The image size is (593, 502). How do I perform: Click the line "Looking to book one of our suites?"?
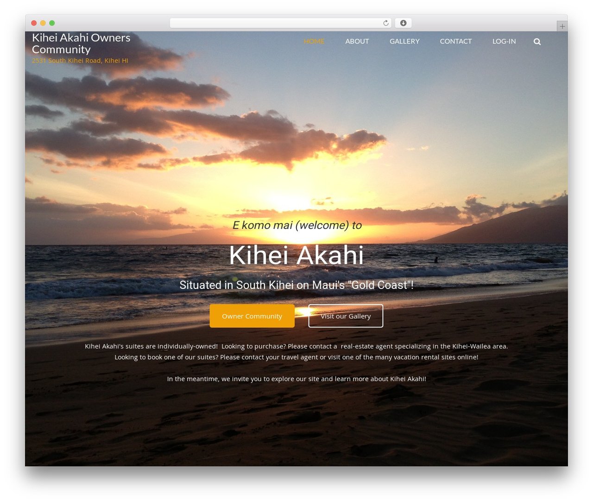click(296, 357)
